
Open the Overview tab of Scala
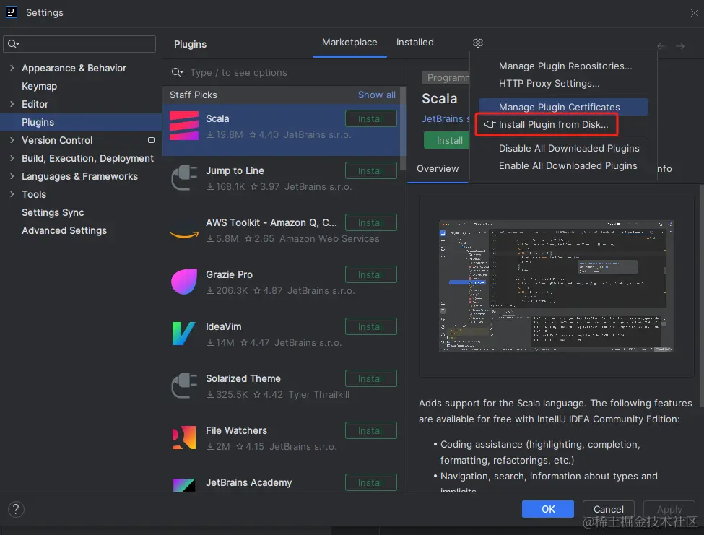click(x=438, y=168)
